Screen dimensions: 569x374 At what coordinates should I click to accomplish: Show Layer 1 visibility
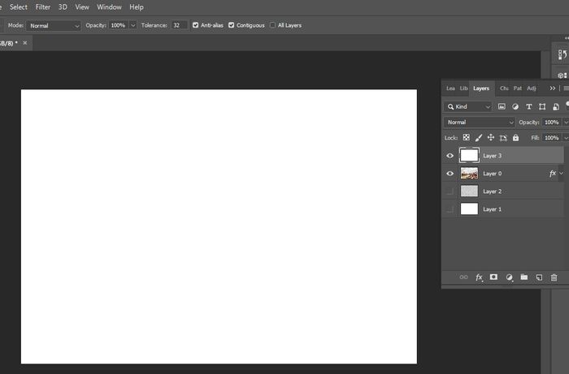point(450,209)
